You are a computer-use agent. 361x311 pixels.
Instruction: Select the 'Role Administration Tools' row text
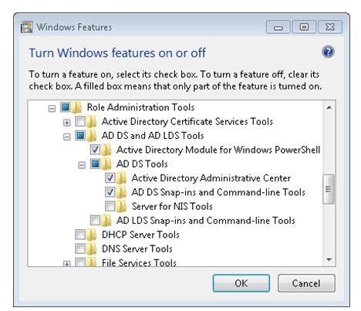pyautogui.click(x=140, y=107)
